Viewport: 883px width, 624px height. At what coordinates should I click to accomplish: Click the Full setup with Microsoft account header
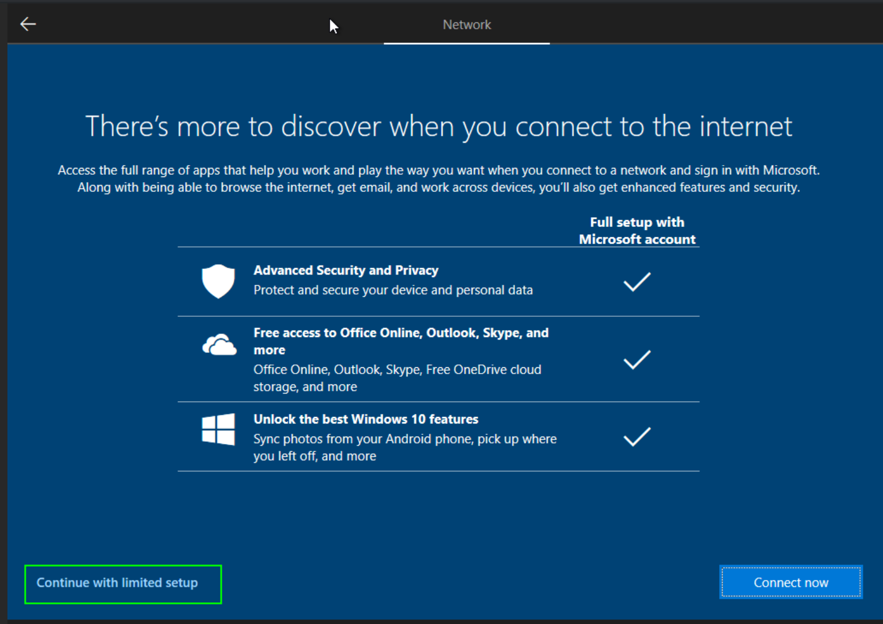click(x=637, y=231)
